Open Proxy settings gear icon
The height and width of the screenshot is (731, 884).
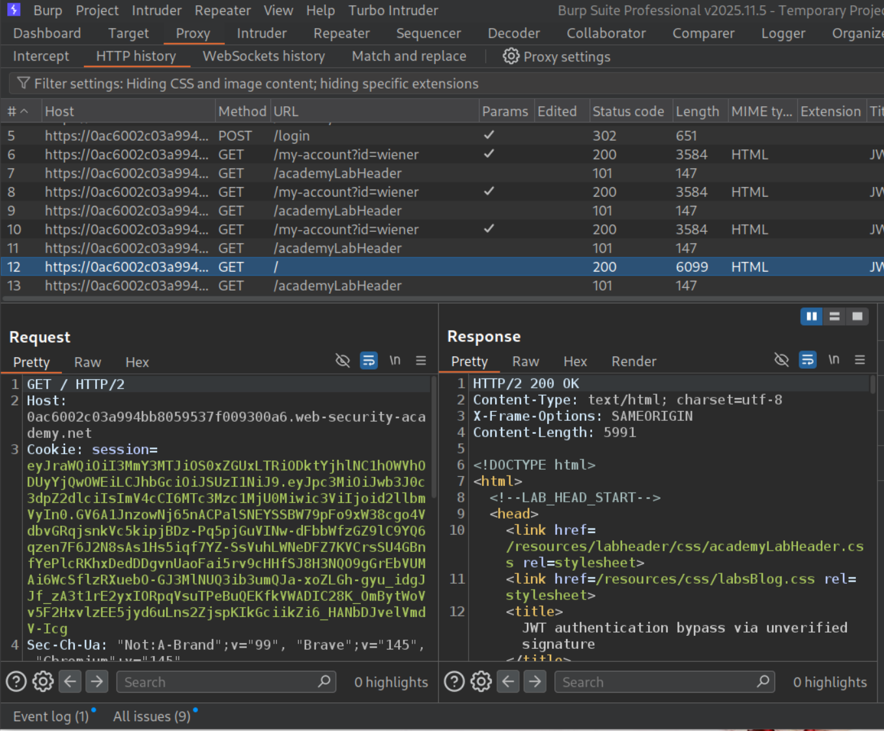pyautogui.click(x=511, y=57)
